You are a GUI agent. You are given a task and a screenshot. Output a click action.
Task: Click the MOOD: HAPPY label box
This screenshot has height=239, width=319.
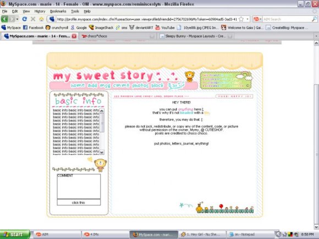tap(234, 96)
